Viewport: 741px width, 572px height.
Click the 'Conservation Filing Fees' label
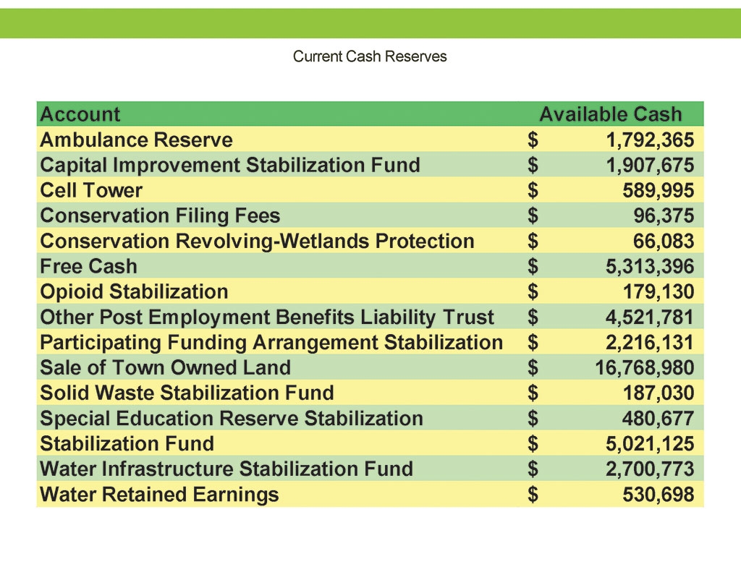[160, 215]
